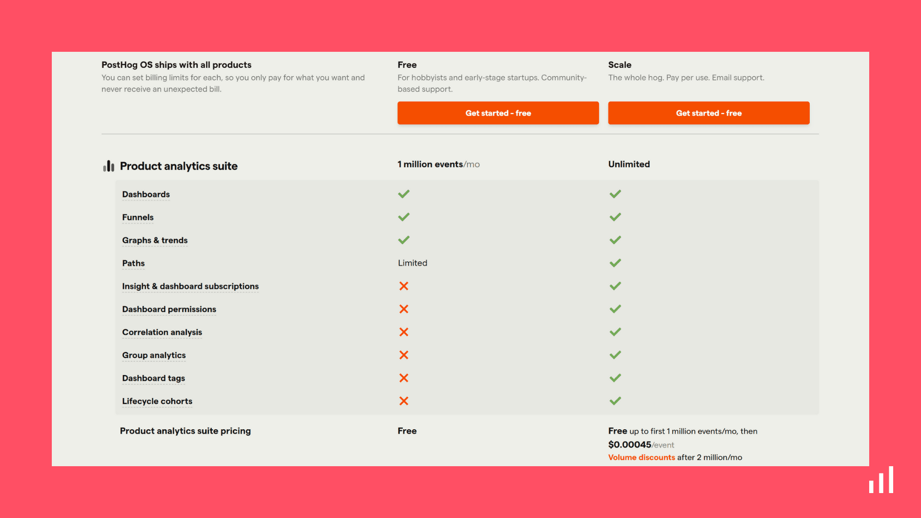Click Scale plan checkmark for Dashboard tags

615,378
